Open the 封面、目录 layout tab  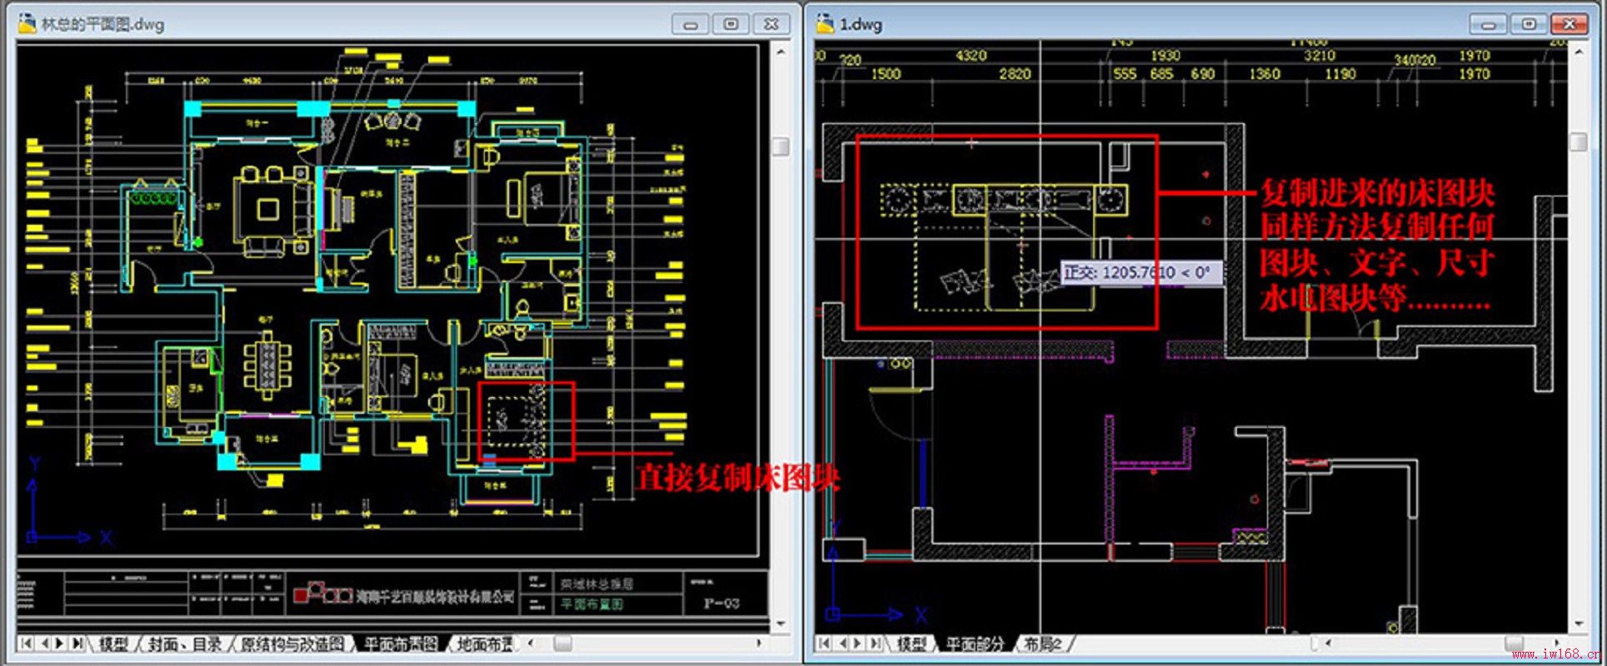point(185,644)
